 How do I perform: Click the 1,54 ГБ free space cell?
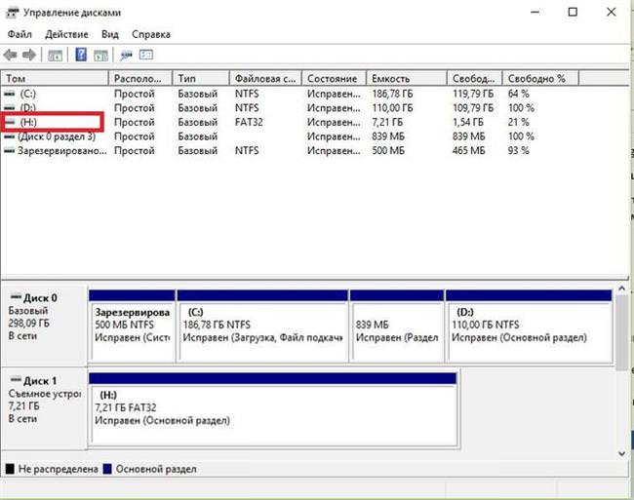pyautogui.click(x=468, y=122)
